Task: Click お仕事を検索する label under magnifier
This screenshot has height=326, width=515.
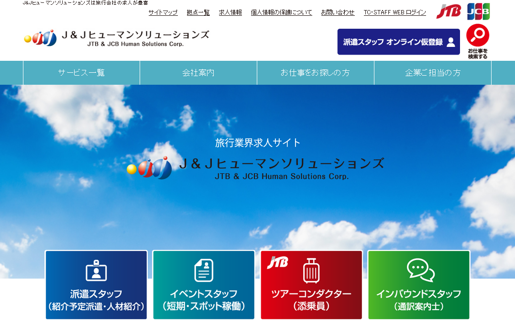Action: (x=478, y=54)
